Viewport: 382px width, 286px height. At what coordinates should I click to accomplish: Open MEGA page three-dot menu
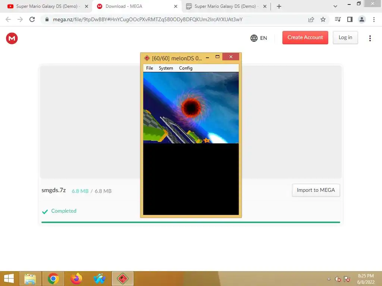tap(370, 38)
